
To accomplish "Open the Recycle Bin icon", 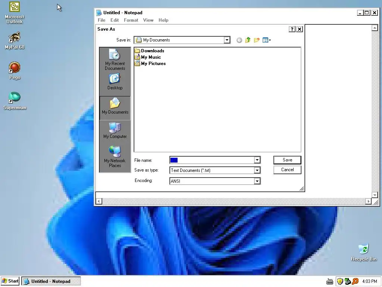I will [x=364, y=252].
